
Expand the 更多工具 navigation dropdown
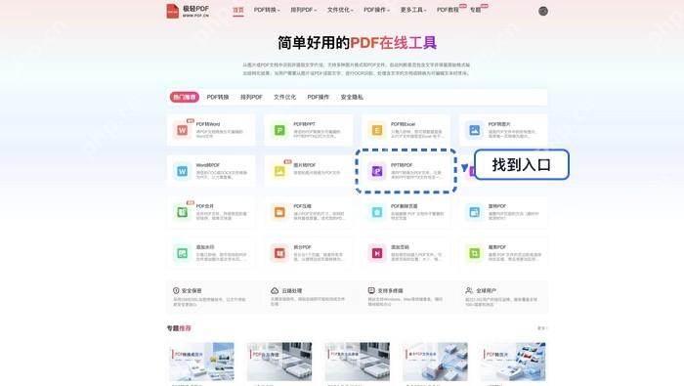click(413, 10)
